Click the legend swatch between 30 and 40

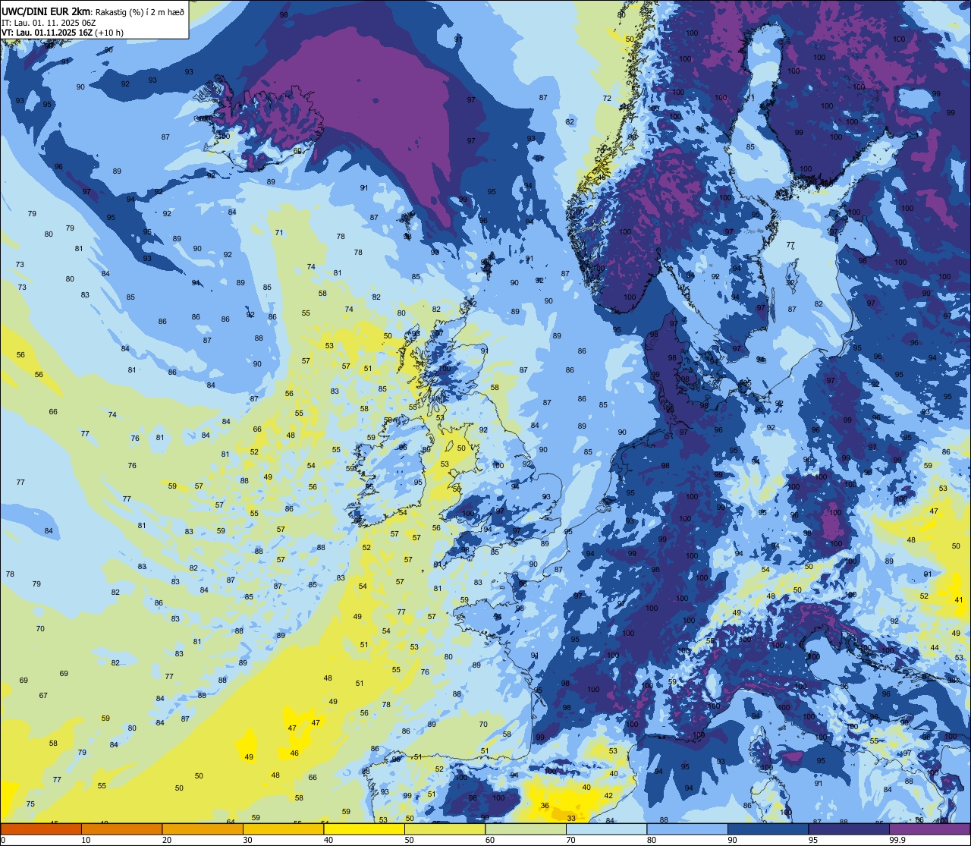pyautogui.click(x=283, y=829)
